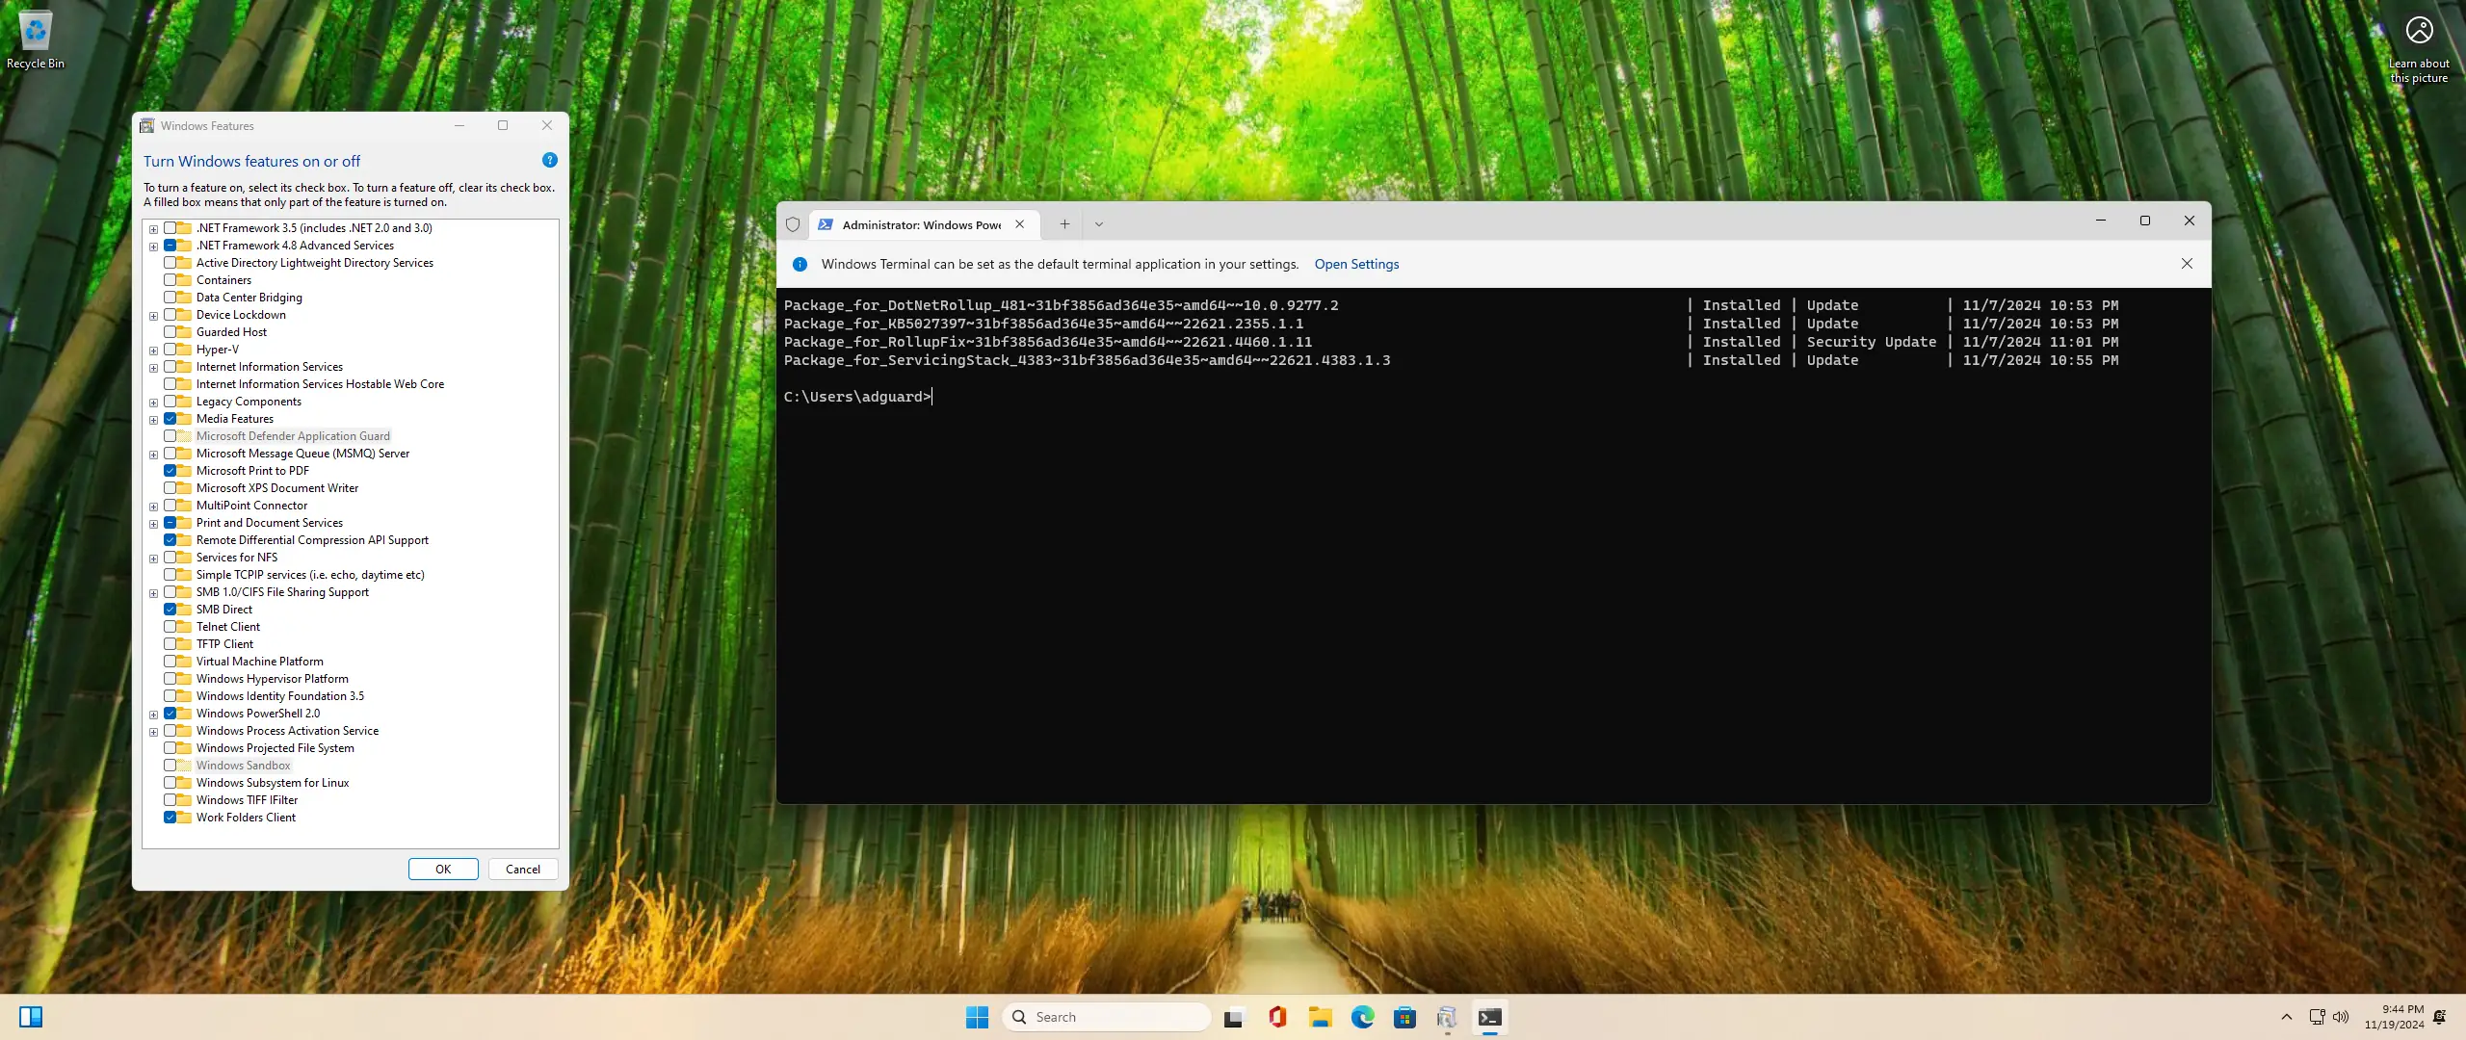Select the Administrator: Windows PowerShell tab
The image size is (2466, 1040).
coord(920,224)
